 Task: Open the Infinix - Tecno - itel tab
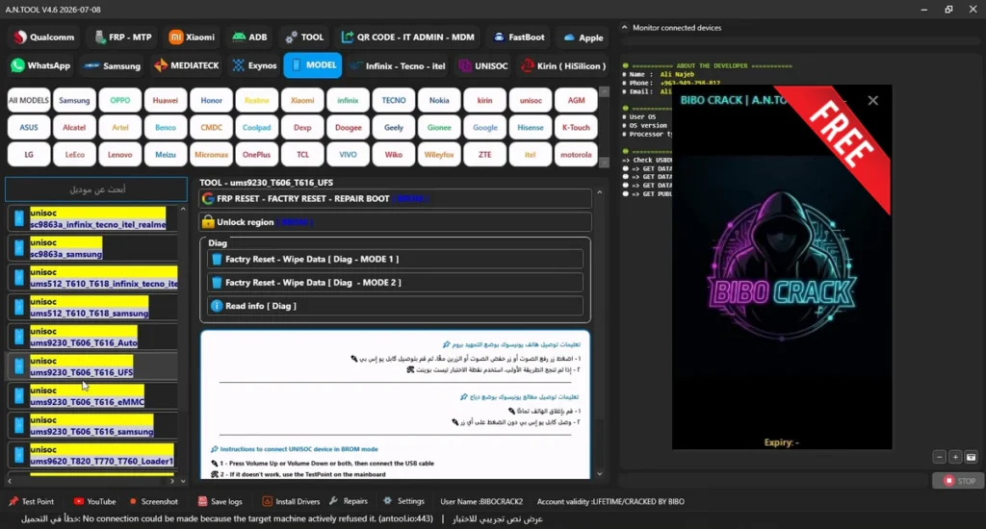point(398,65)
